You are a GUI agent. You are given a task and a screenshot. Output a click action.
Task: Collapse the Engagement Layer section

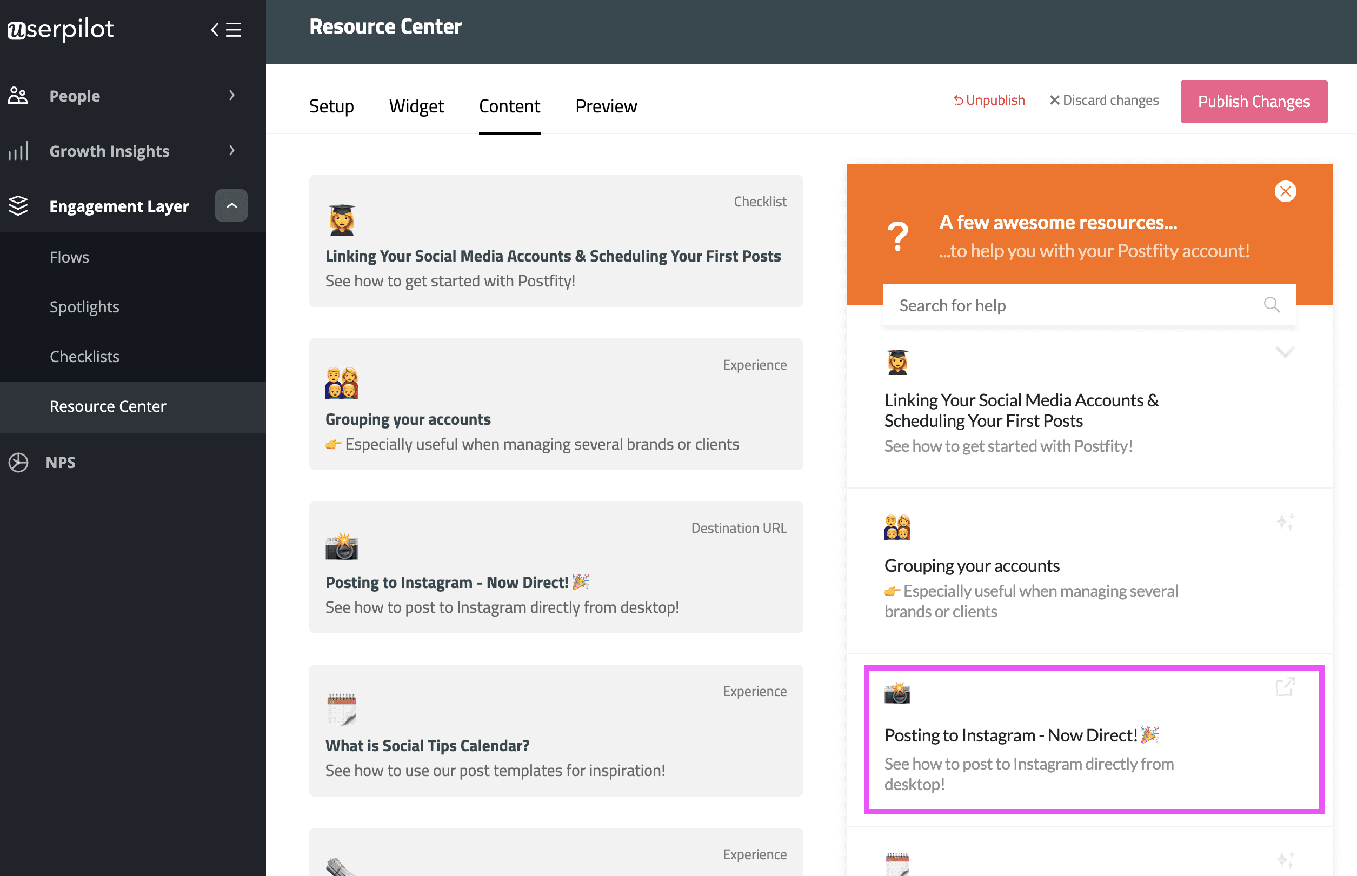(231, 205)
